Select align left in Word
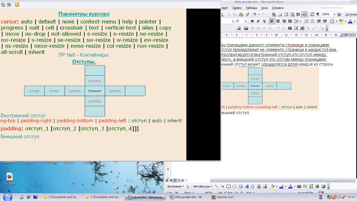This screenshot has width=357, height=201. point(272,21)
